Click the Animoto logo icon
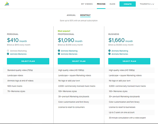Viewport: 158px width, 124px height. tap(7, 4)
